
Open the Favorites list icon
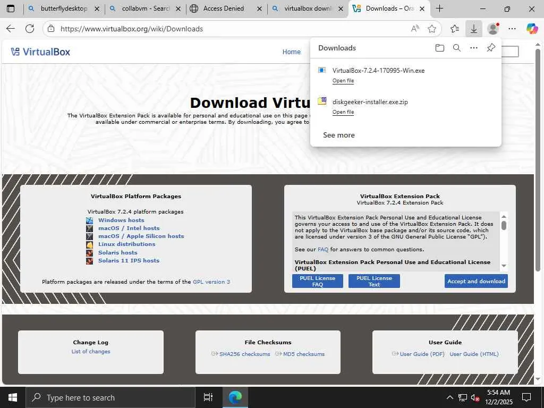(455, 29)
